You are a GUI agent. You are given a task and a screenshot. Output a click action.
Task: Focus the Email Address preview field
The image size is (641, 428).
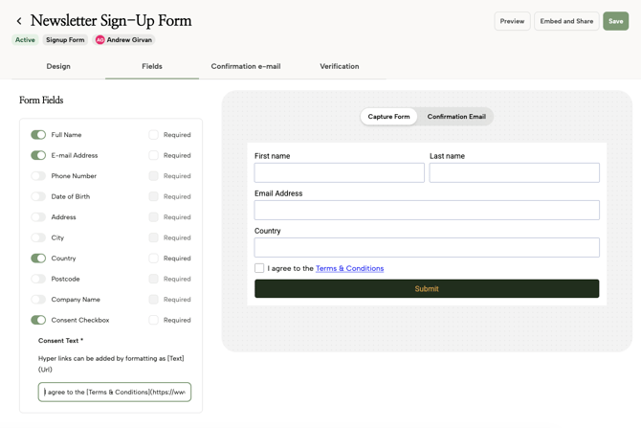coord(427,210)
